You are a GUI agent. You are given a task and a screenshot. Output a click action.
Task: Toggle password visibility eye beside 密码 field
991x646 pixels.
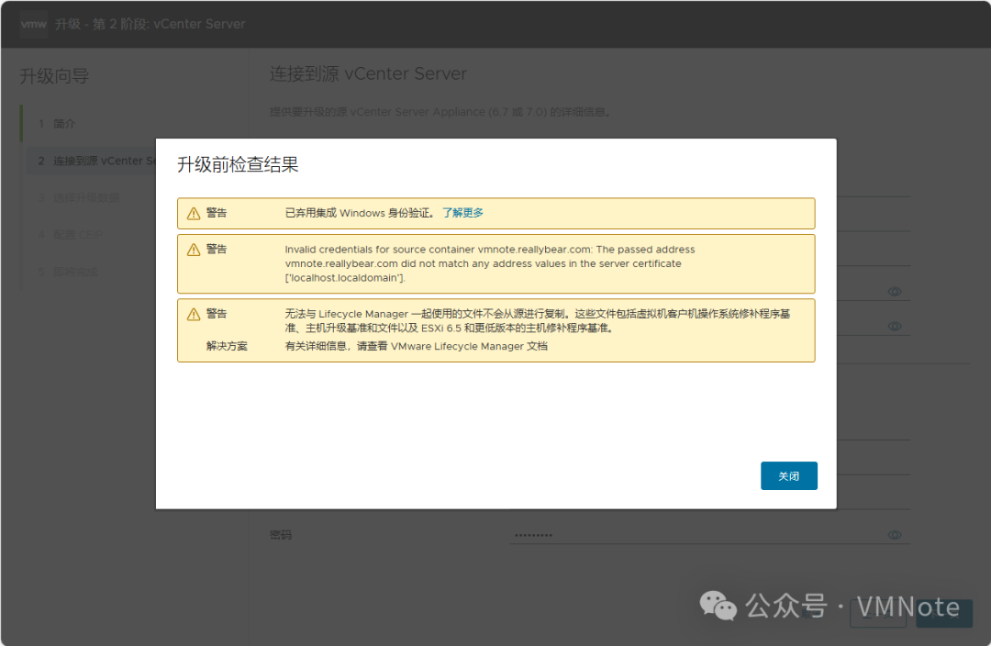click(895, 535)
